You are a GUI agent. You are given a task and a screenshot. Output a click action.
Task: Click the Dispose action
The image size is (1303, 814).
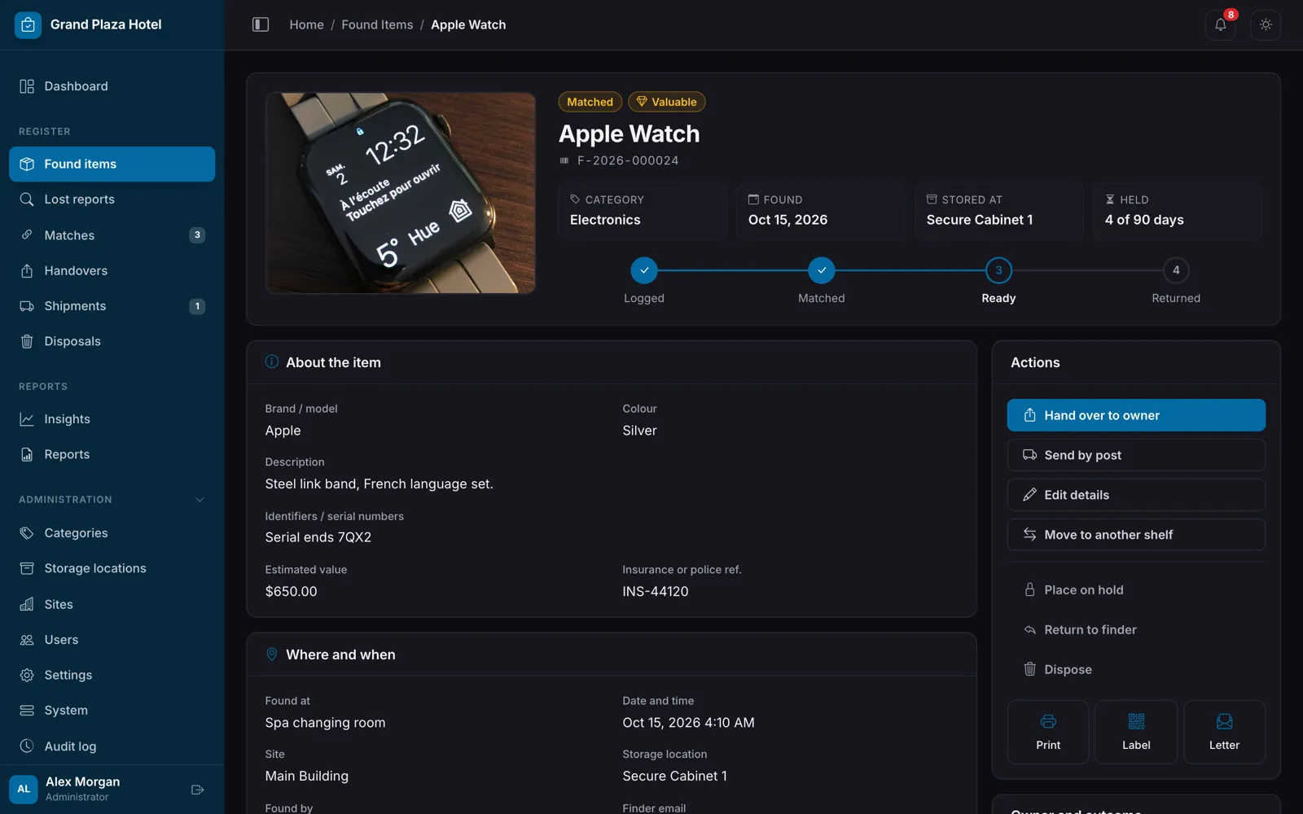(x=1136, y=670)
